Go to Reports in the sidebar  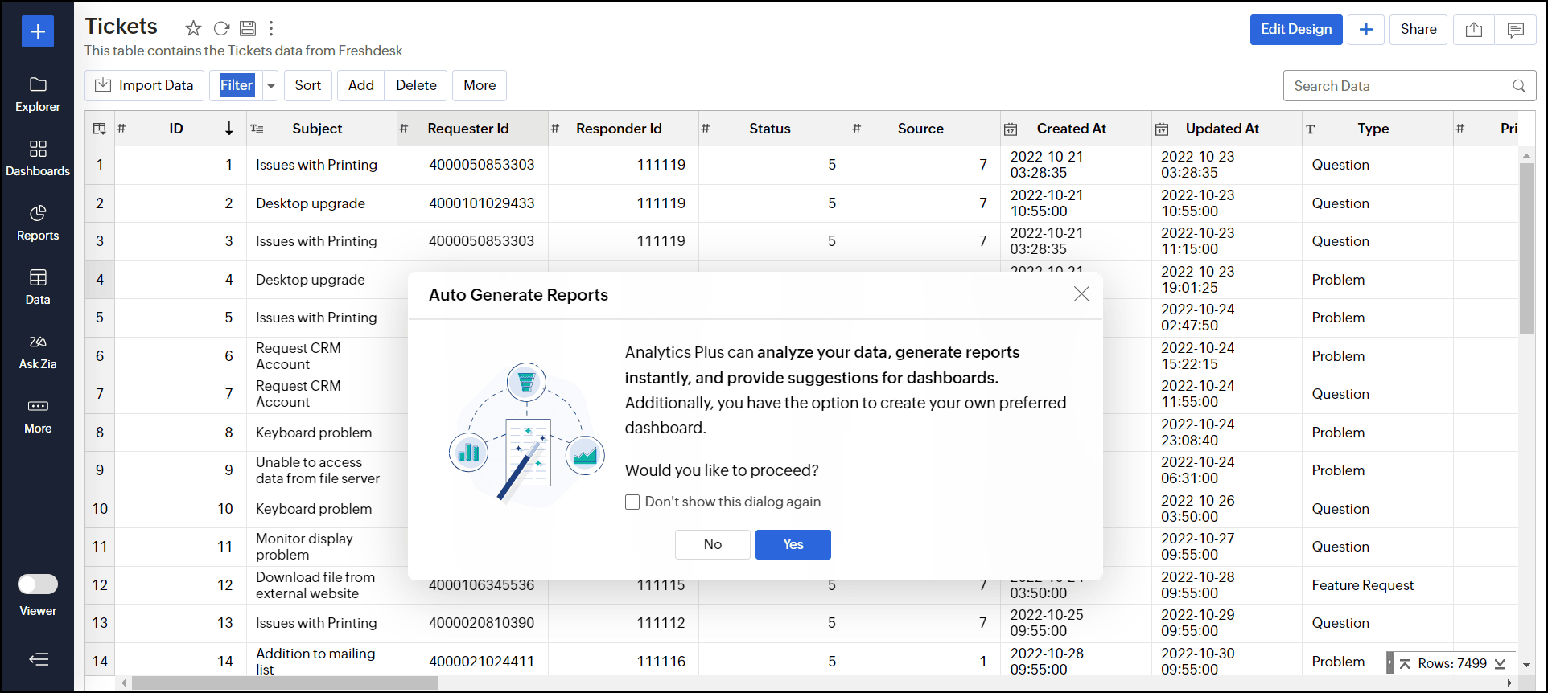tap(38, 223)
